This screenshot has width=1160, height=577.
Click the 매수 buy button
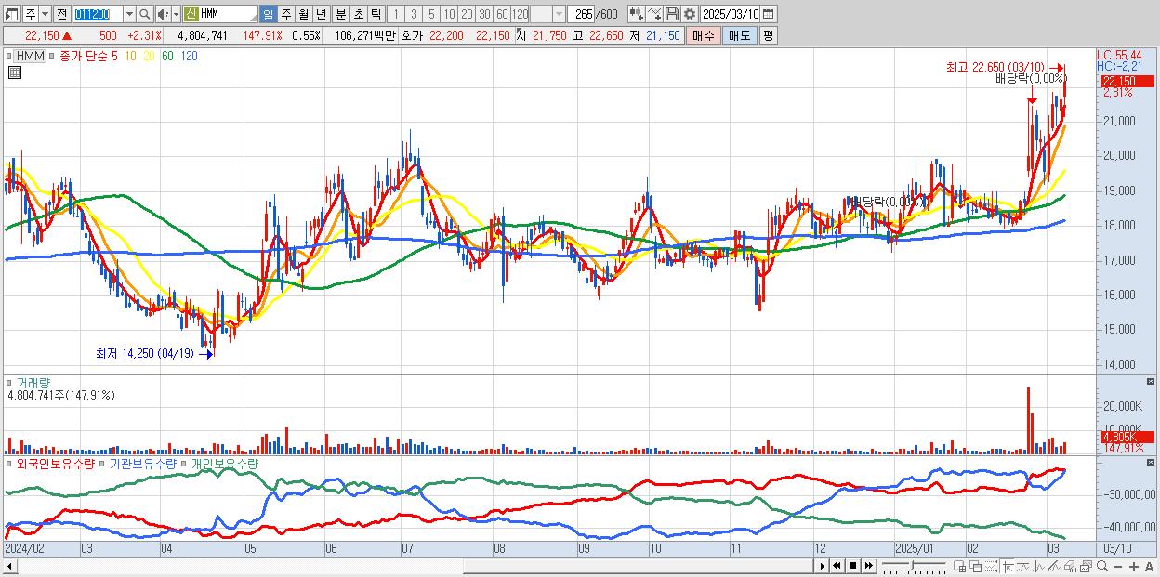704,35
